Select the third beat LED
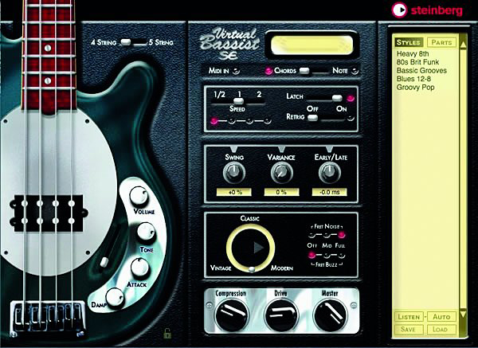This screenshot has width=478, height=348. (x=249, y=121)
